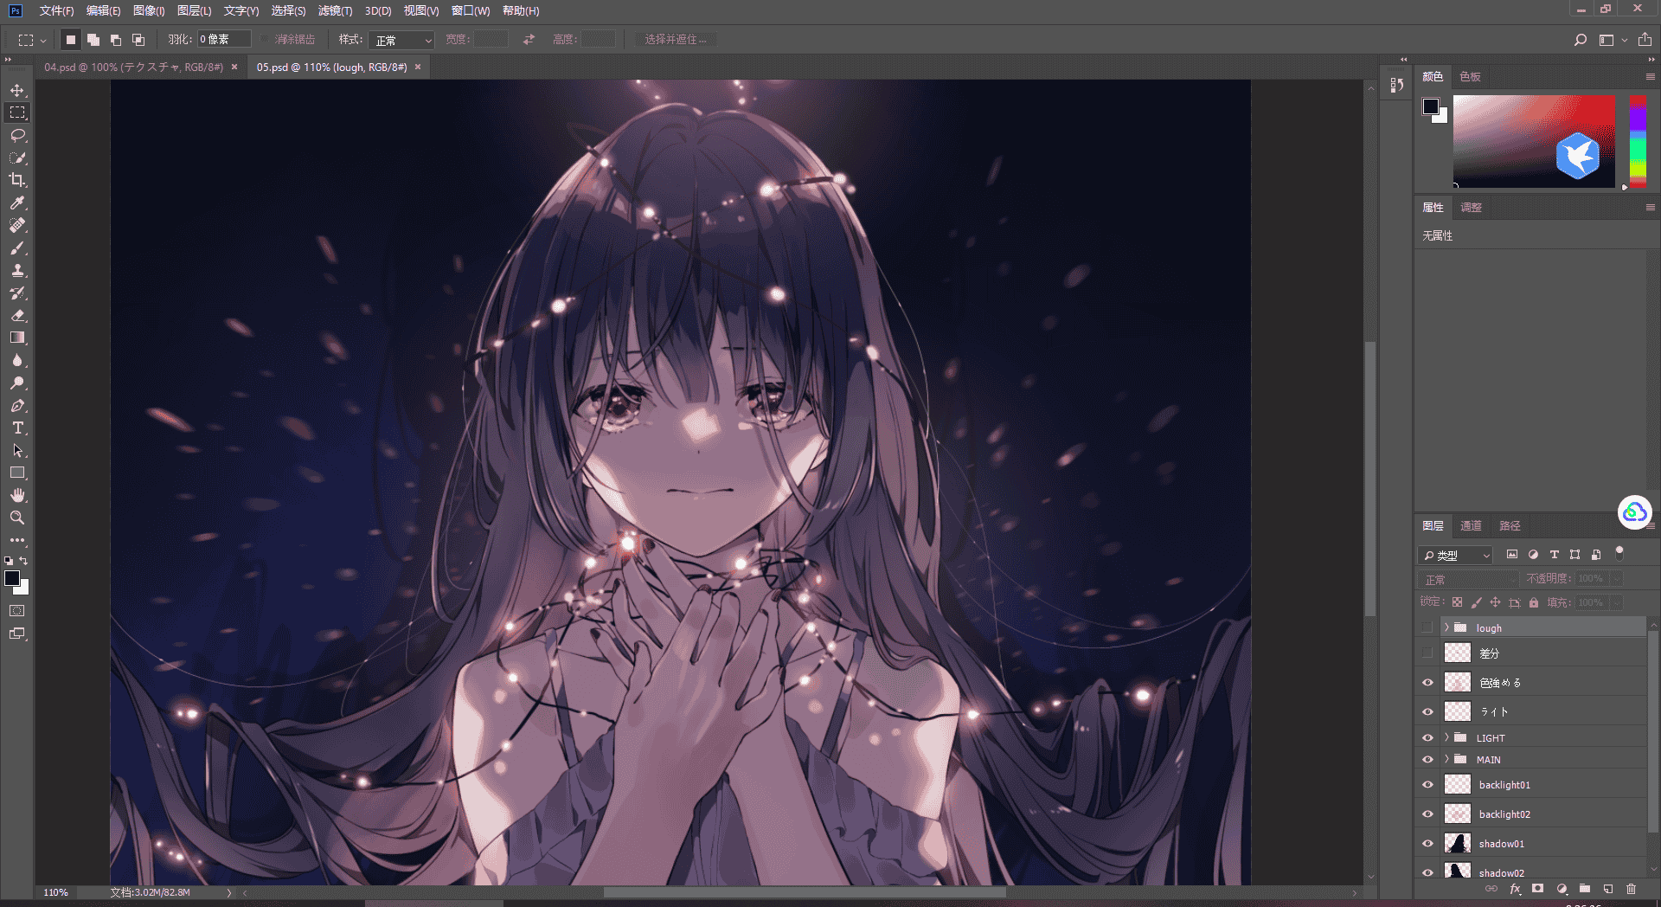
Task: Open the layer style fx menu
Action: [1515, 889]
